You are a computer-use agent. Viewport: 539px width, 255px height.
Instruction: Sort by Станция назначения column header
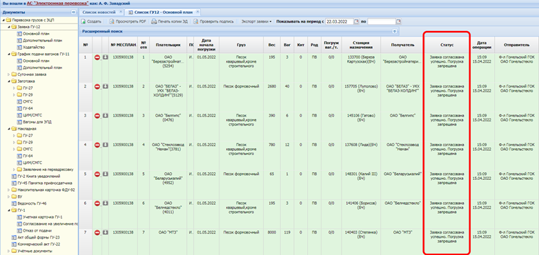pyautogui.click(x=361, y=45)
